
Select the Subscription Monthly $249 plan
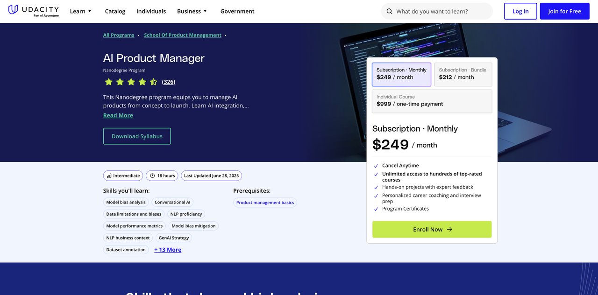(x=401, y=75)
